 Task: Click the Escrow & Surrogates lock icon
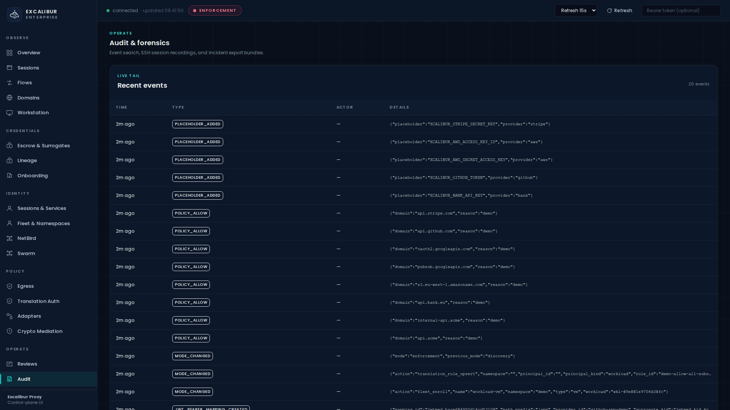pos(10,146)
